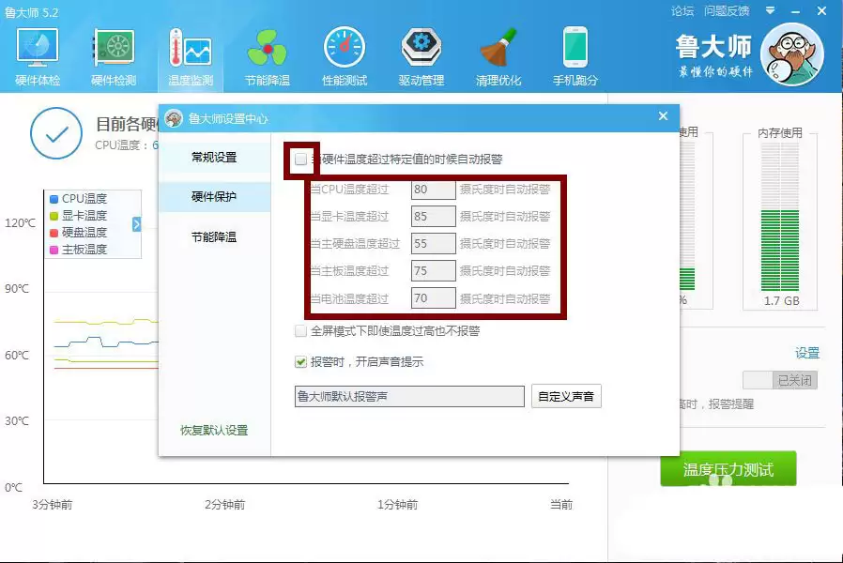
Task: Open the 鲁大师默认报警声 sound selector
Action: (408, 396)
